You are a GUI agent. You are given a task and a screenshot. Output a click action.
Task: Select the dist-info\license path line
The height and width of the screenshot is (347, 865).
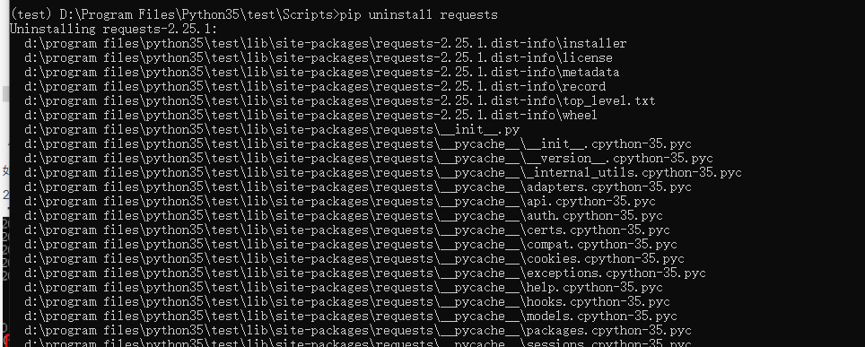point(319,58)
